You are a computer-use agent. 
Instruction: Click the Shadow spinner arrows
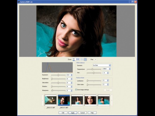tap(71, 87)
